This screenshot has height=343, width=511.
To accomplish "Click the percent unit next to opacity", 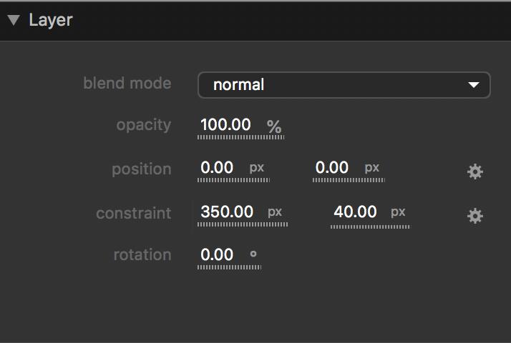I will (x=274, y=127).
